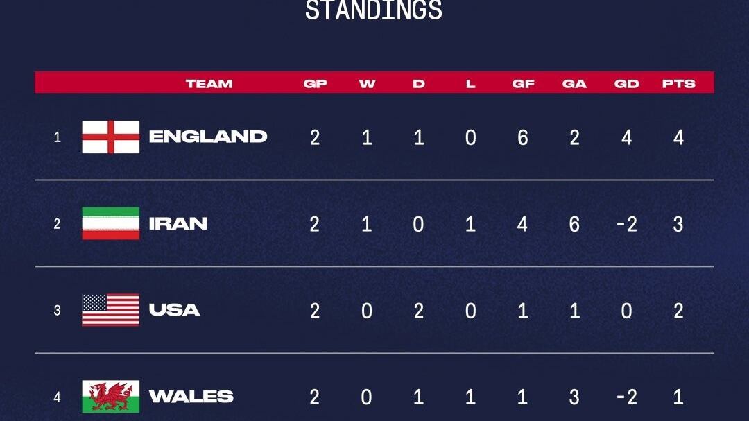Image resolution: width=749 pixels, height=421 pixels.
Task: Open the WALES team entry
Action: coord(191,397)
